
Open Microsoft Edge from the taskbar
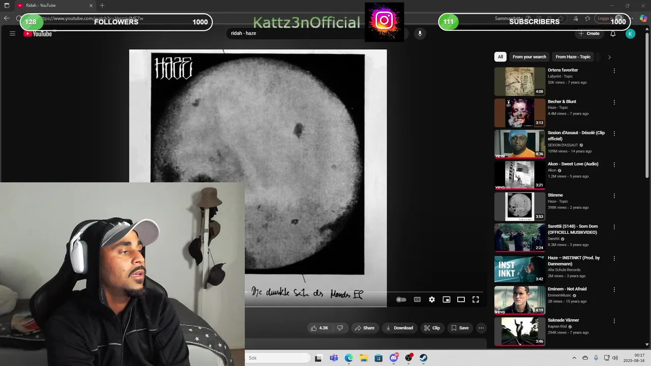click(348, 358)
